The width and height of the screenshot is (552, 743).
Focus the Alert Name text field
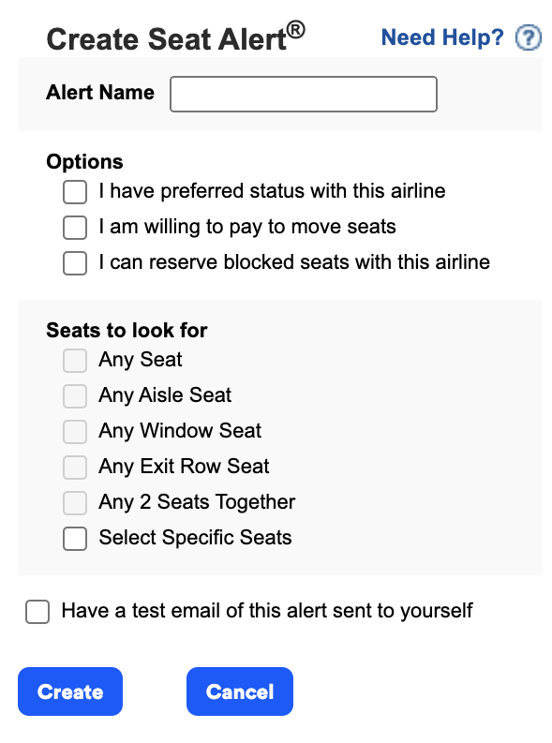point(304,94)
